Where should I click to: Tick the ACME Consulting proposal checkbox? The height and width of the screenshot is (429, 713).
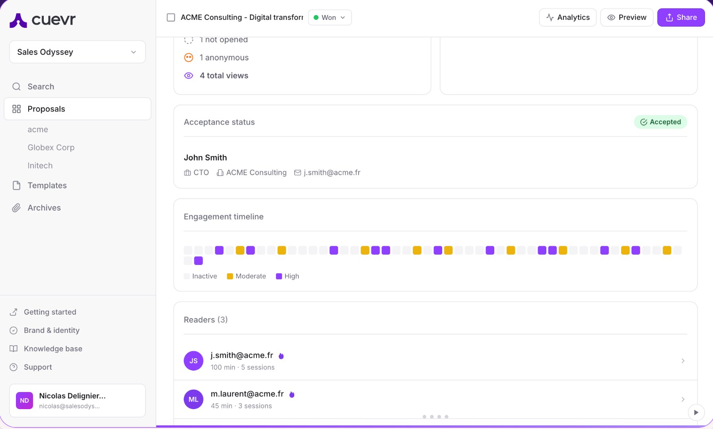(x=171, y=17)
